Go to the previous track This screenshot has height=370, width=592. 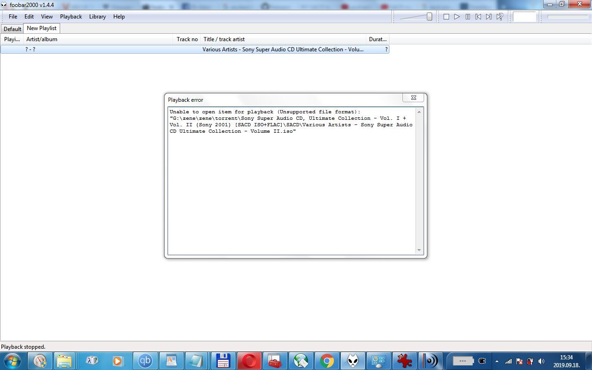(478, 17)
